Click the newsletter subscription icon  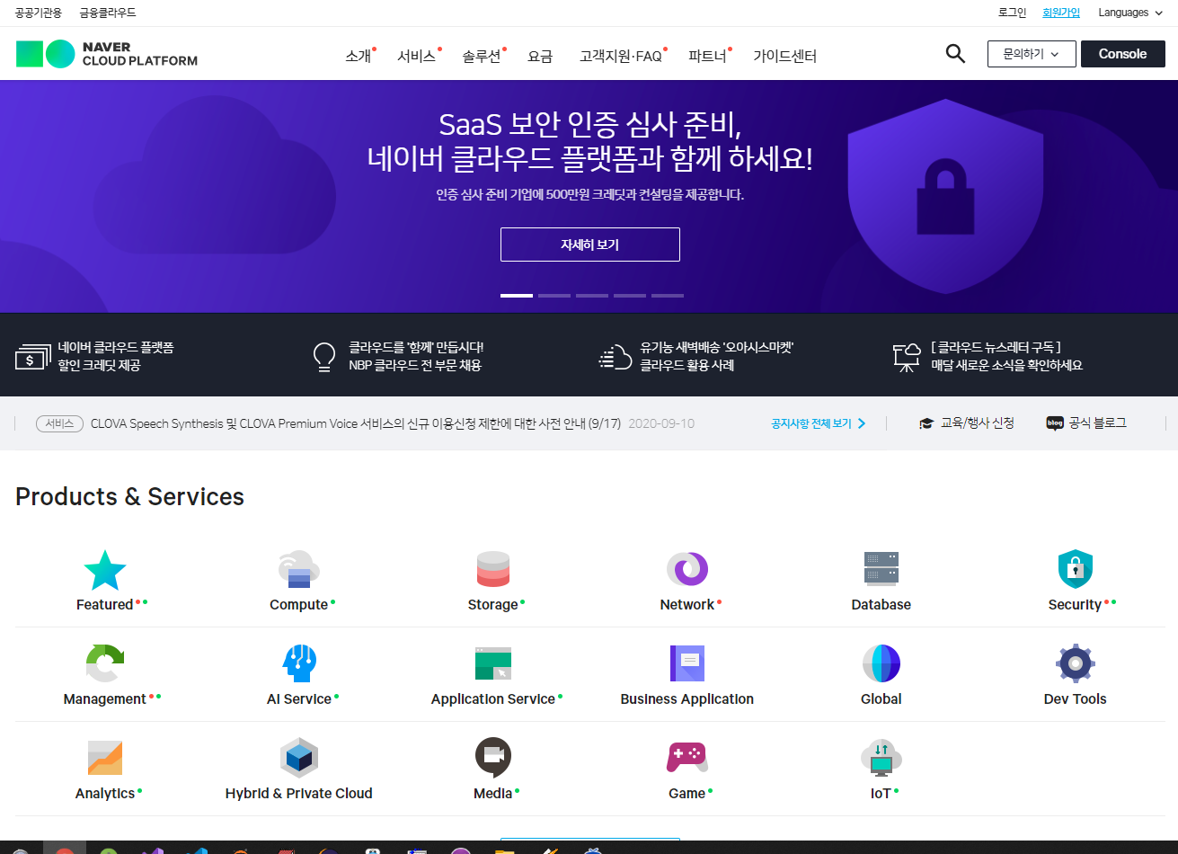point(907,357)
